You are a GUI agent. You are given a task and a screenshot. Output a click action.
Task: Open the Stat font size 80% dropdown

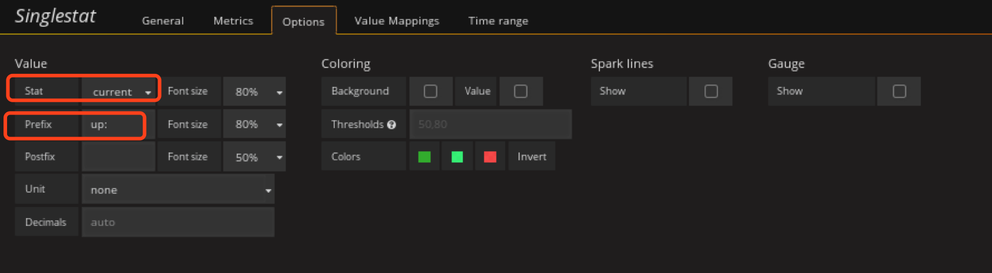[x=255, y=92]
